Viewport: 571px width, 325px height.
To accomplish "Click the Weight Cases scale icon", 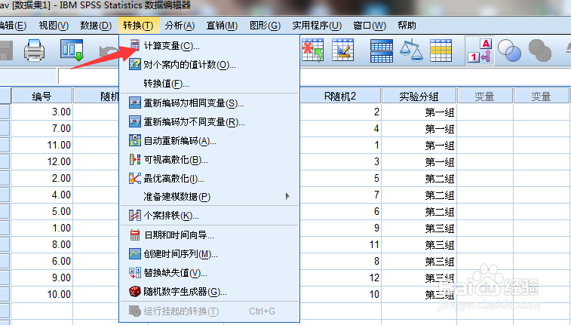I will (x=411, y=51).
